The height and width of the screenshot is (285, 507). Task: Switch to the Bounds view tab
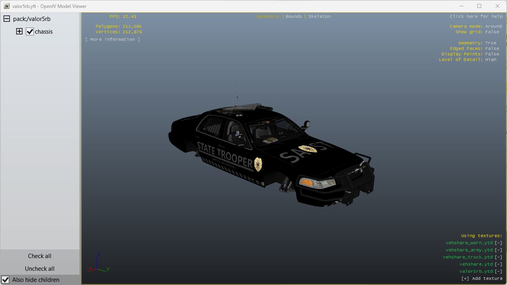[x=293, y=17]
